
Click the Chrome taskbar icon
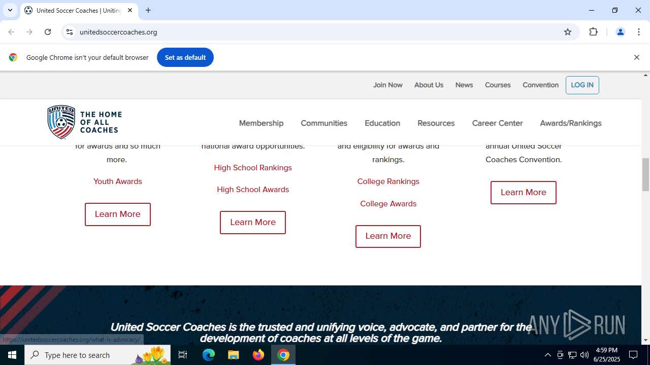coord(283,355)
